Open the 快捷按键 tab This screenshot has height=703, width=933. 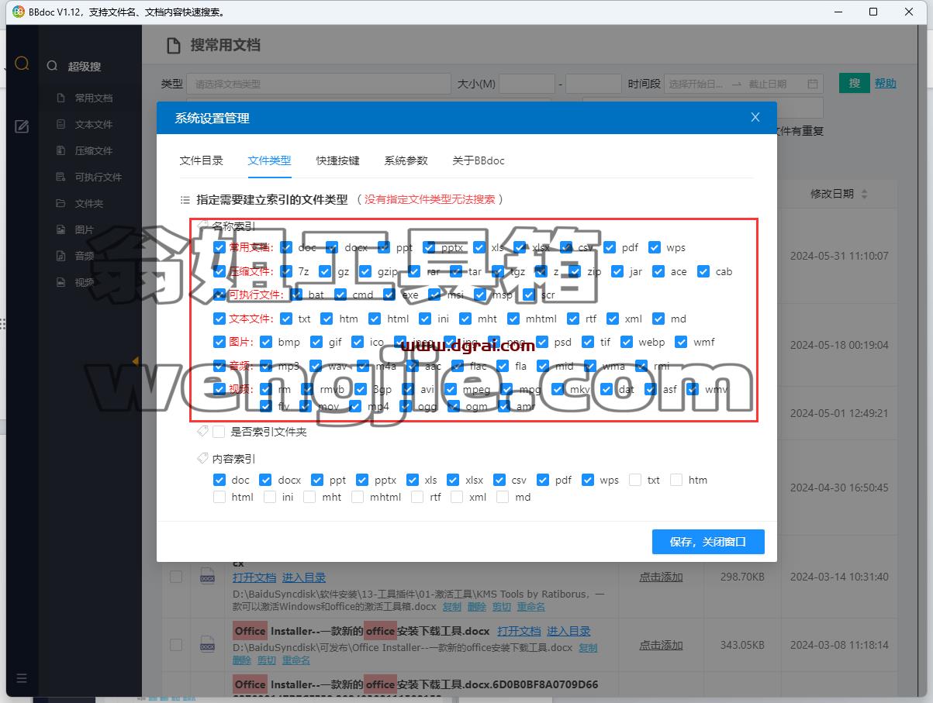pyautogui.click(x=337, y=160)
